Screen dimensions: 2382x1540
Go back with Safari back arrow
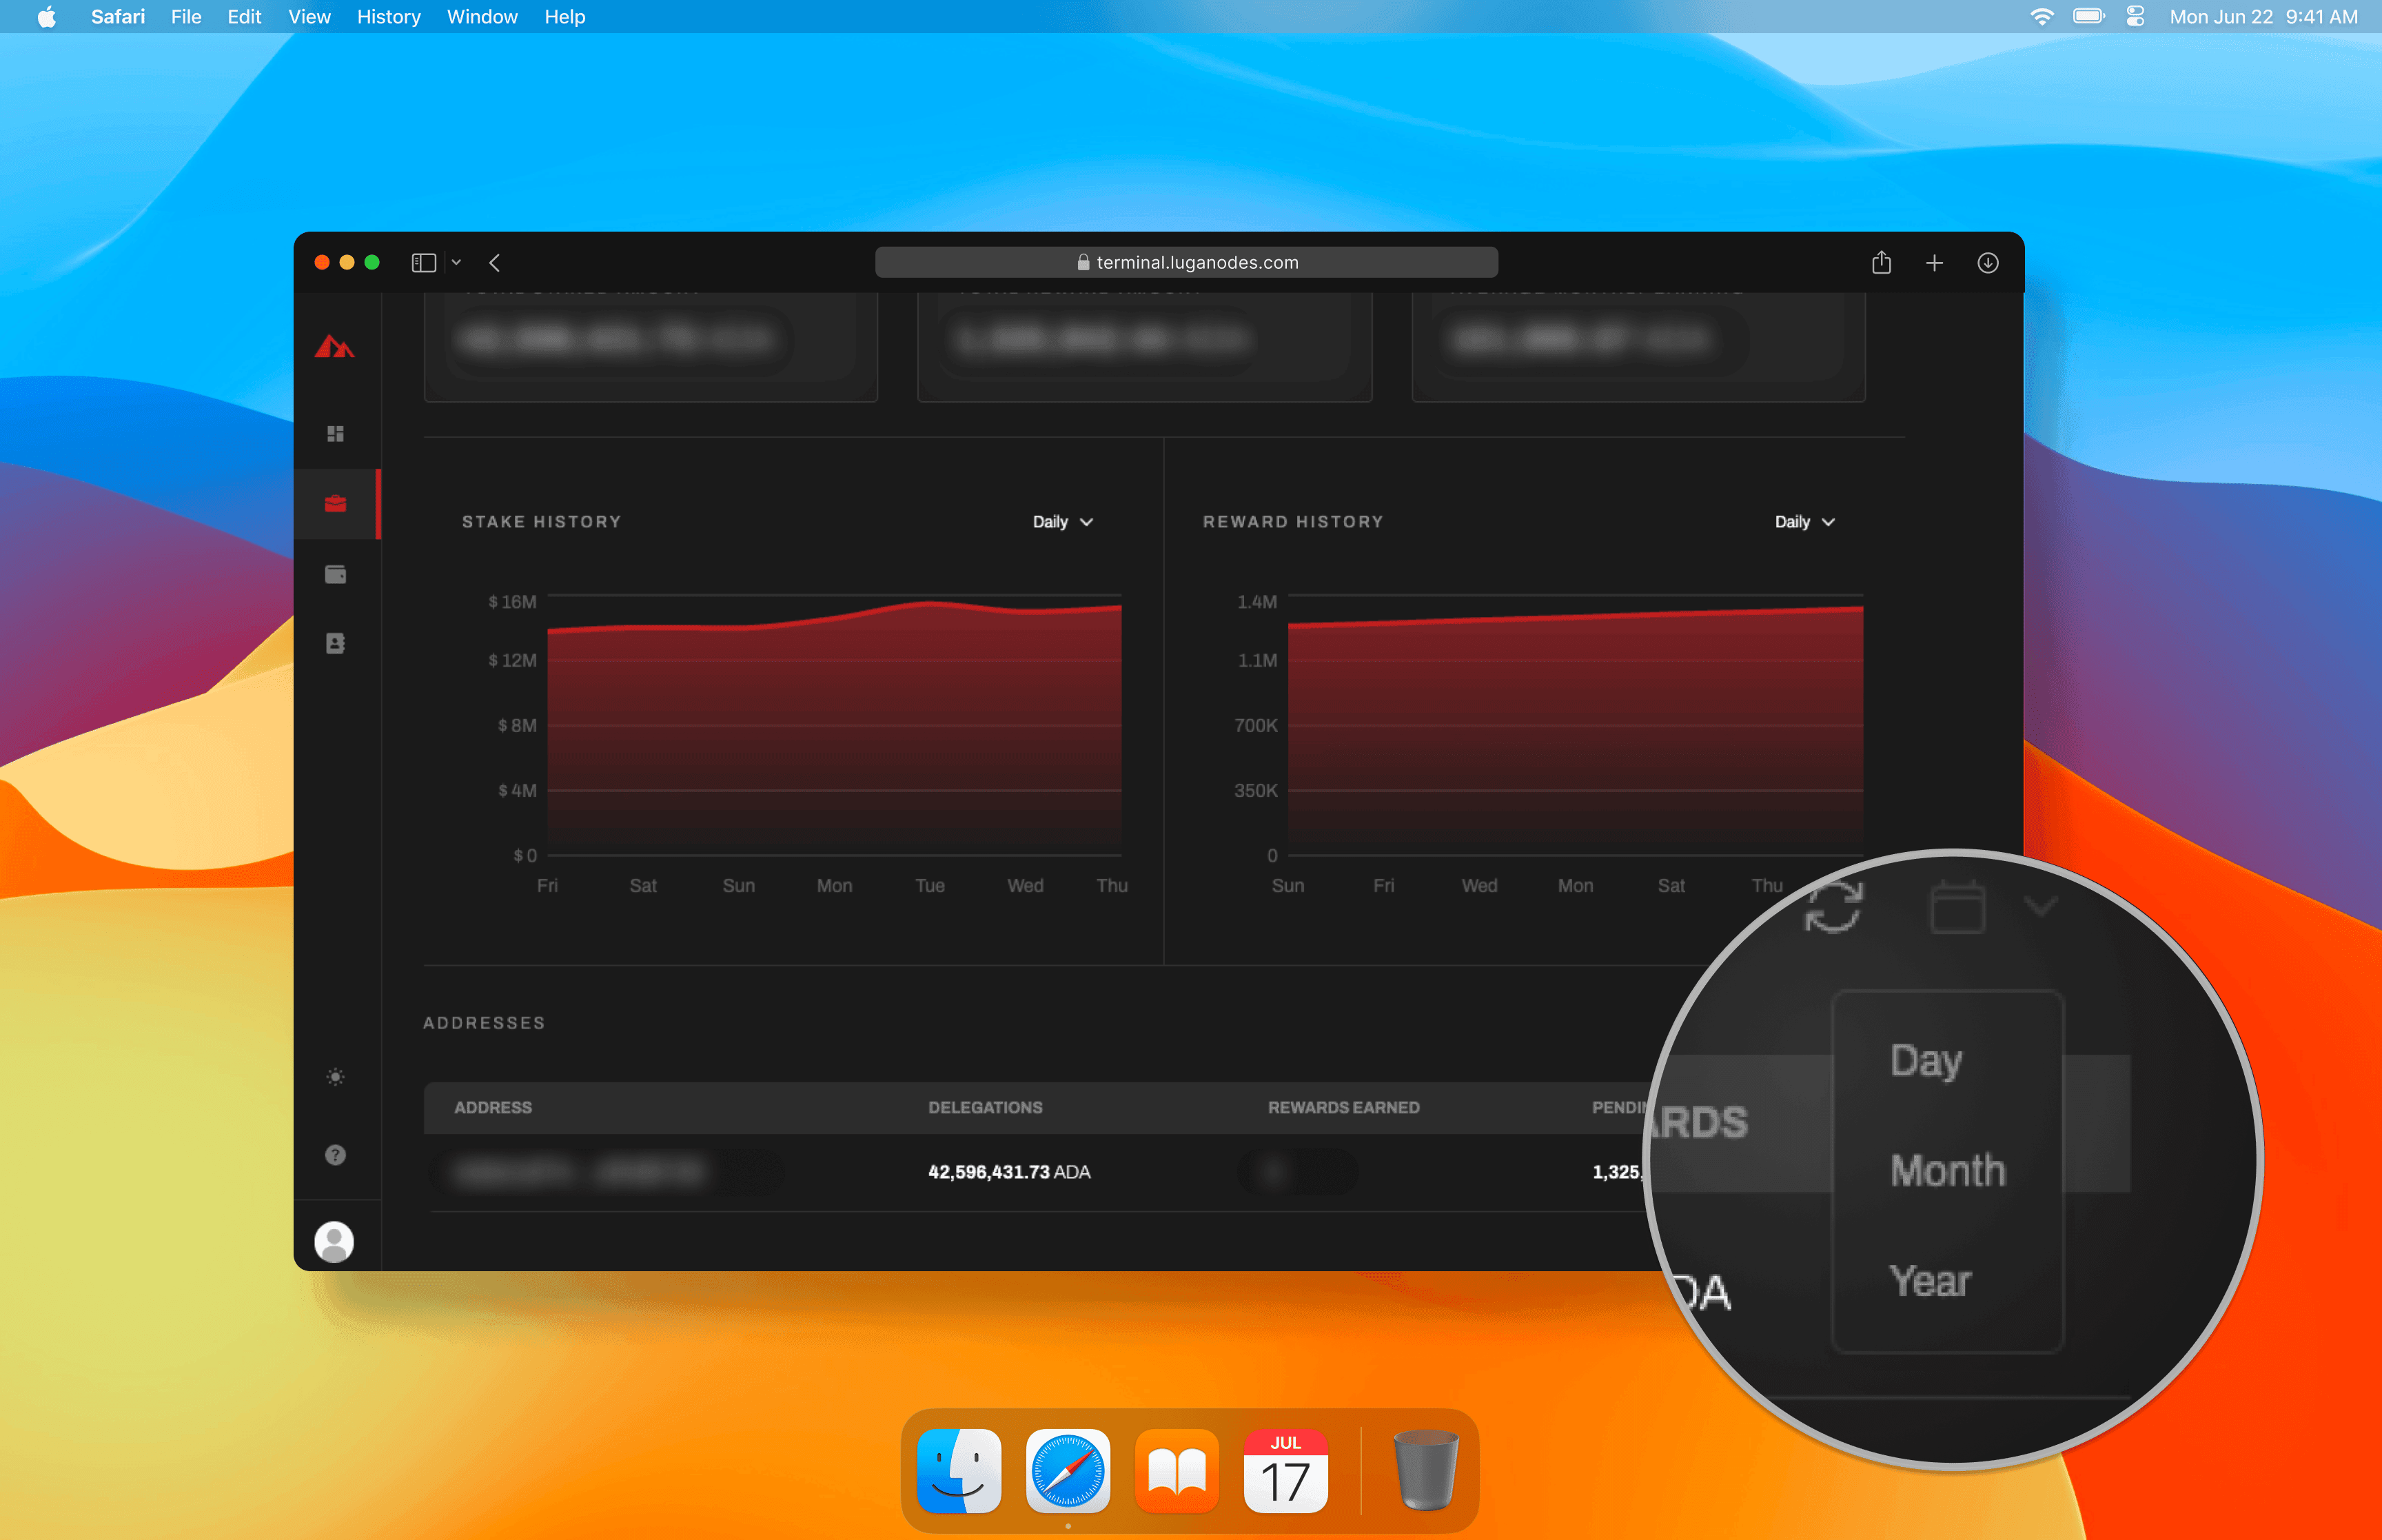[493, 262]
